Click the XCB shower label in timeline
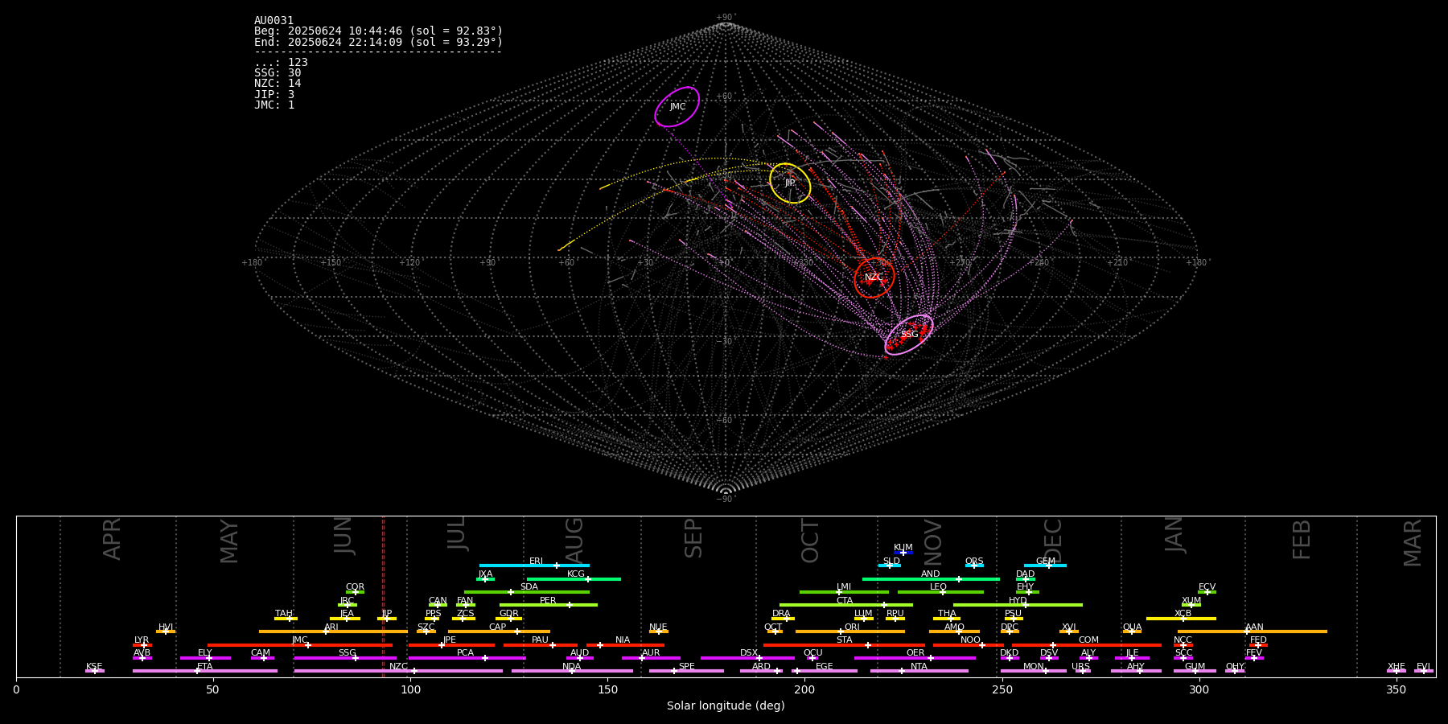This screenshot has height=724, width=1448. pyautogui.click(x=1183, y=614)
